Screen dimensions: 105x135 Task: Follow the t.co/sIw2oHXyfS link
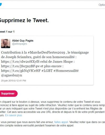click(20, 61)
